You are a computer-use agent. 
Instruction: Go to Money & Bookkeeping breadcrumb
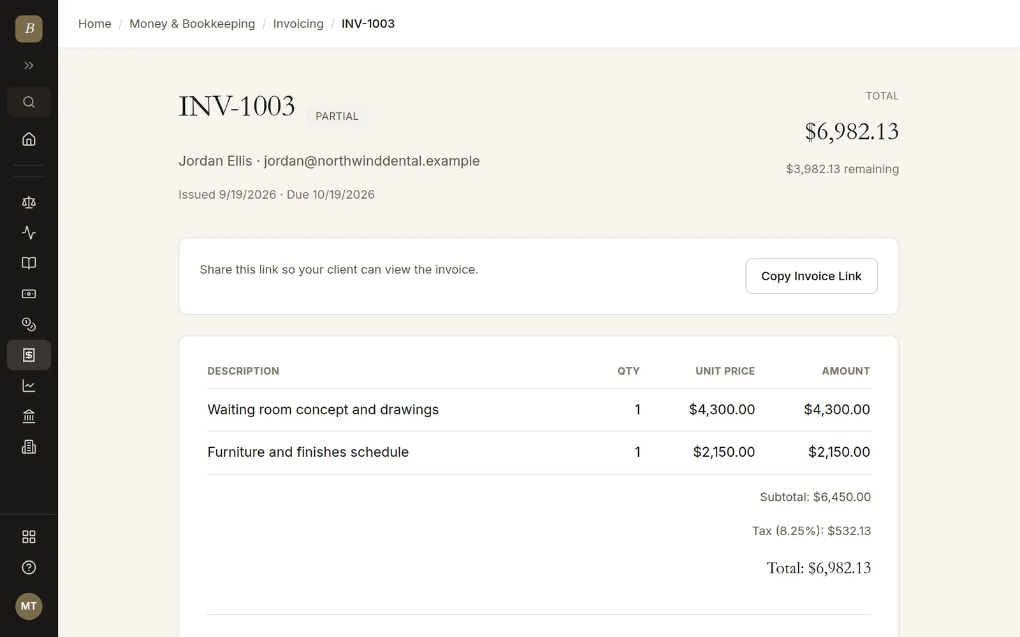(x=192, y=24)
